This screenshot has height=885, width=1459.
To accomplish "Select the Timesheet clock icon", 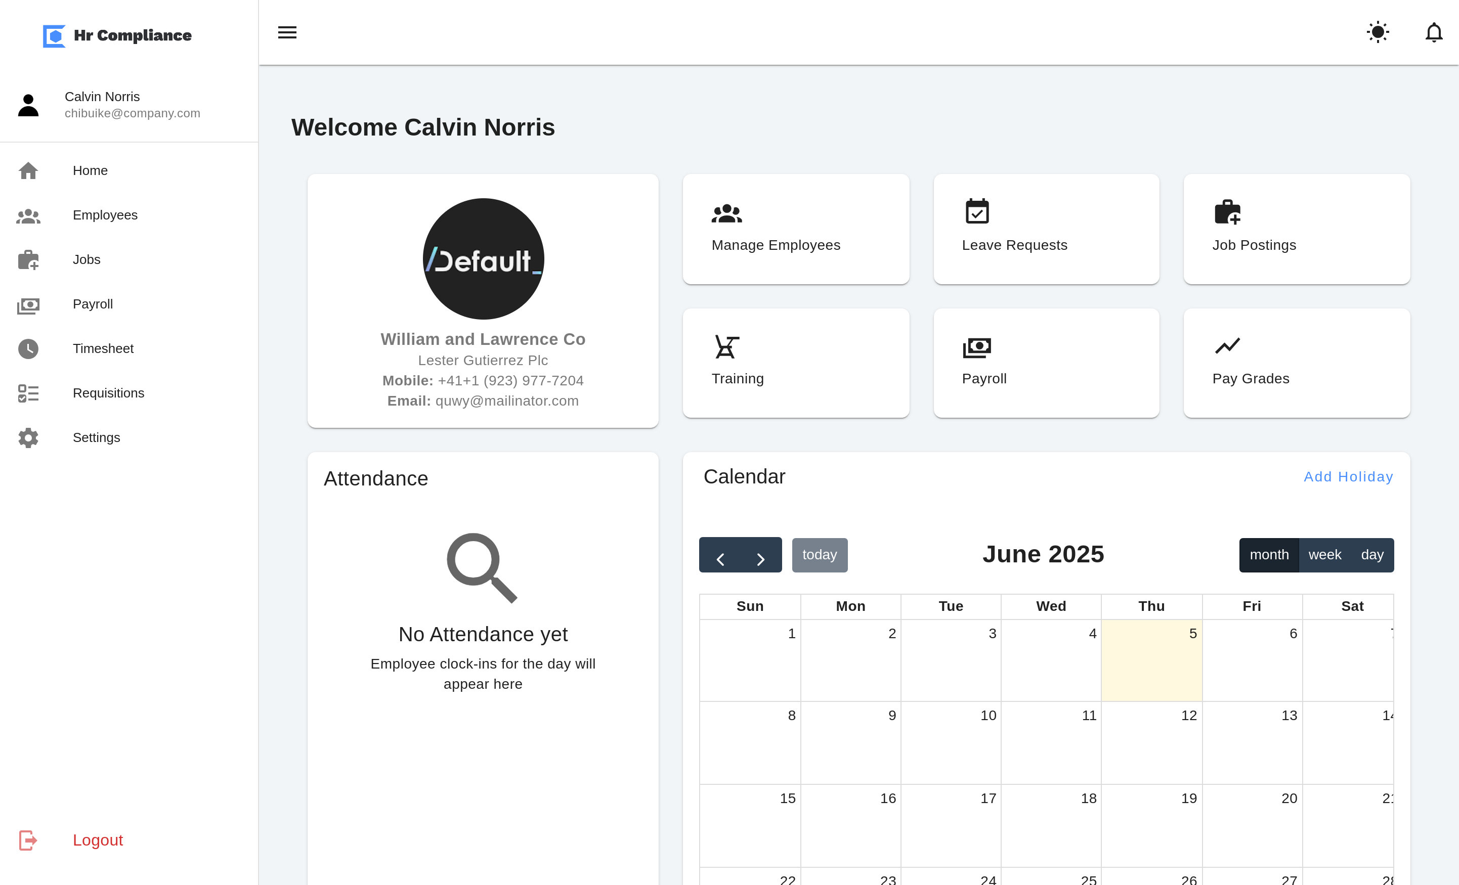I will [28, 348].
